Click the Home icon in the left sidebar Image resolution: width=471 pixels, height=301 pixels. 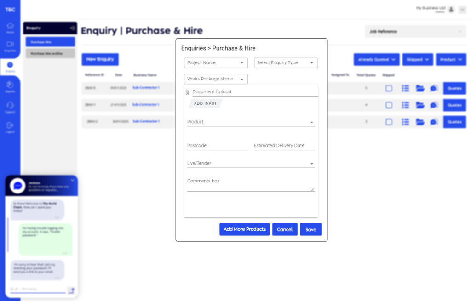(x=10, y=27)
